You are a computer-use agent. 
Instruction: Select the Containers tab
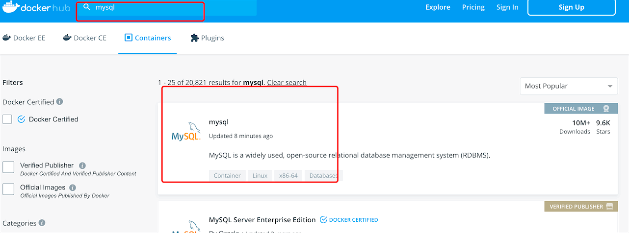point(148,38)
